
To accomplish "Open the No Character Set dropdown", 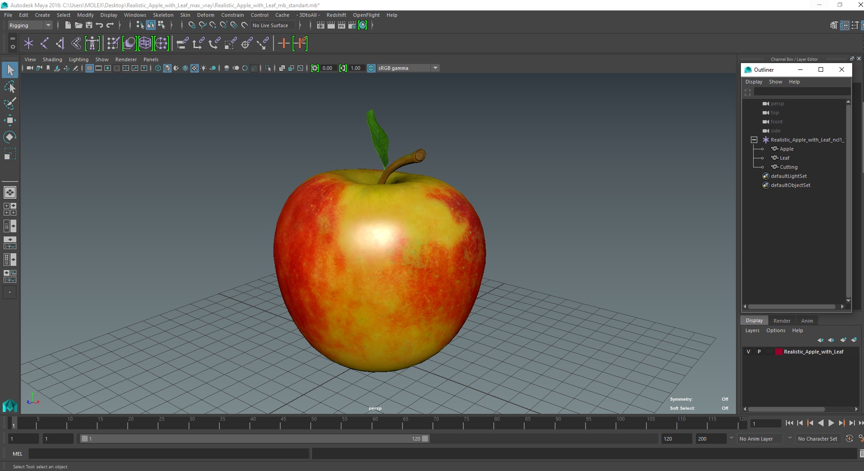I will 818,439.
